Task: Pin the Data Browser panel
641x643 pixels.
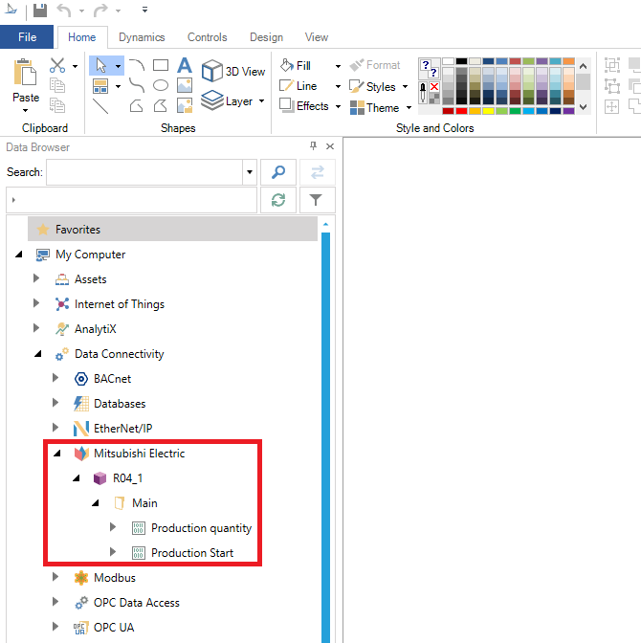Action: point(313,145)
